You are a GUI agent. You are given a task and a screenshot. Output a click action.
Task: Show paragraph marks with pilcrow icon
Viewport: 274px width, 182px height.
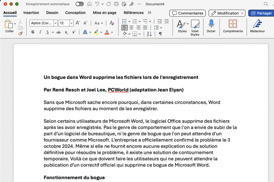pos(160,34)
